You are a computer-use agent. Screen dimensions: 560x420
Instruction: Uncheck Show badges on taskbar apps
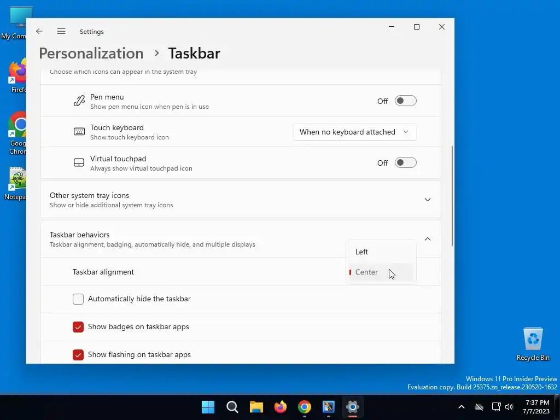click(78, 327)
